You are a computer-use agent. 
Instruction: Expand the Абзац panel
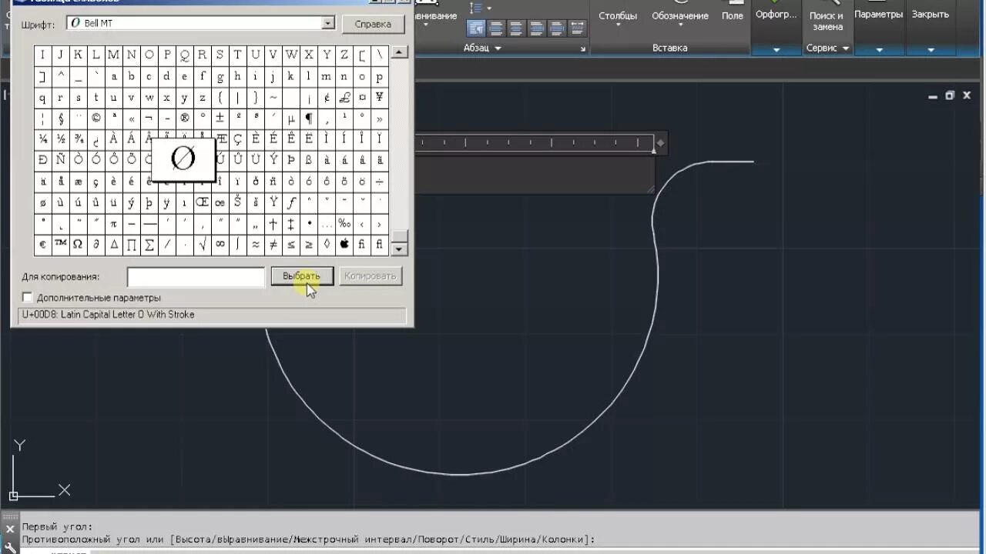tap(482, 48)
